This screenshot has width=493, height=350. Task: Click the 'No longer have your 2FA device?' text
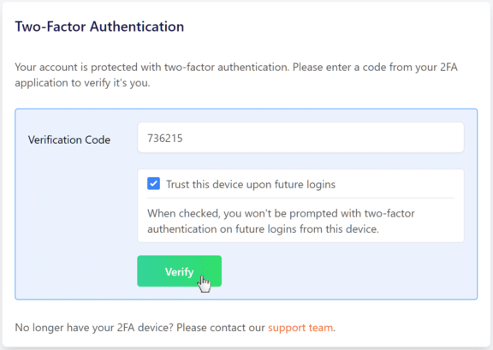[94, 328]
